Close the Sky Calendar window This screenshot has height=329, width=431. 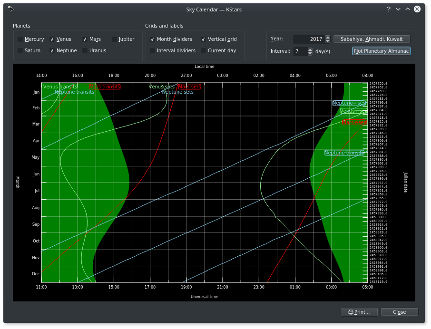(417, 9)
